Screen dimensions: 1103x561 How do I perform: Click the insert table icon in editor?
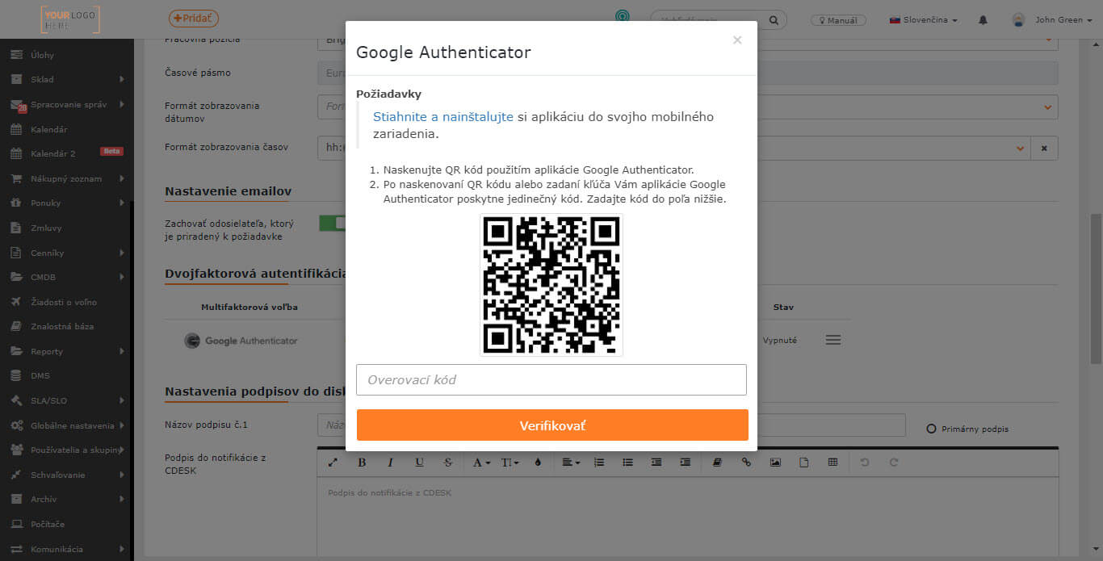coord(832,463)
